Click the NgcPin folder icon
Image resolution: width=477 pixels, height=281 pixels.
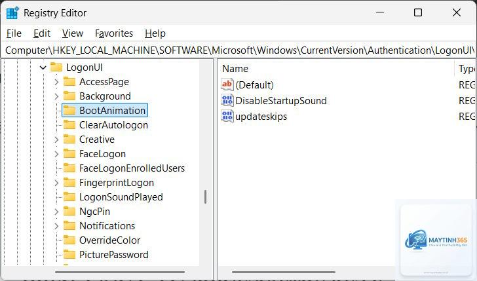click(69, 211)
